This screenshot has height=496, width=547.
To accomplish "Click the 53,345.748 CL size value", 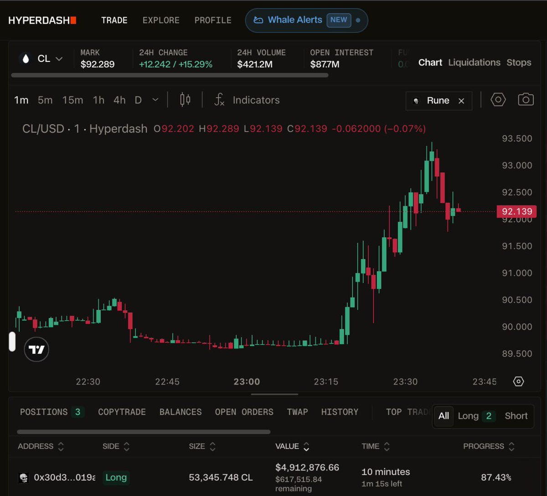I will [221, 478].
